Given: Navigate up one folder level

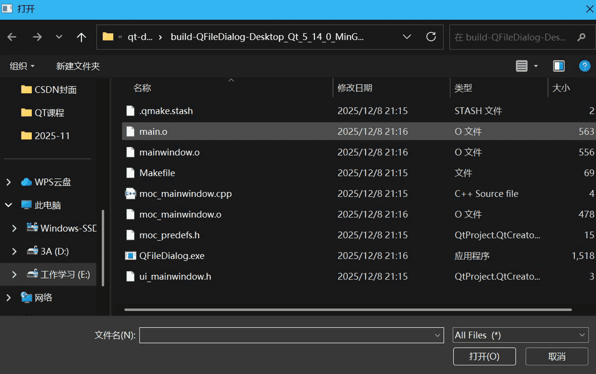Looking at the screenshot, I should (x=81, y=37).
